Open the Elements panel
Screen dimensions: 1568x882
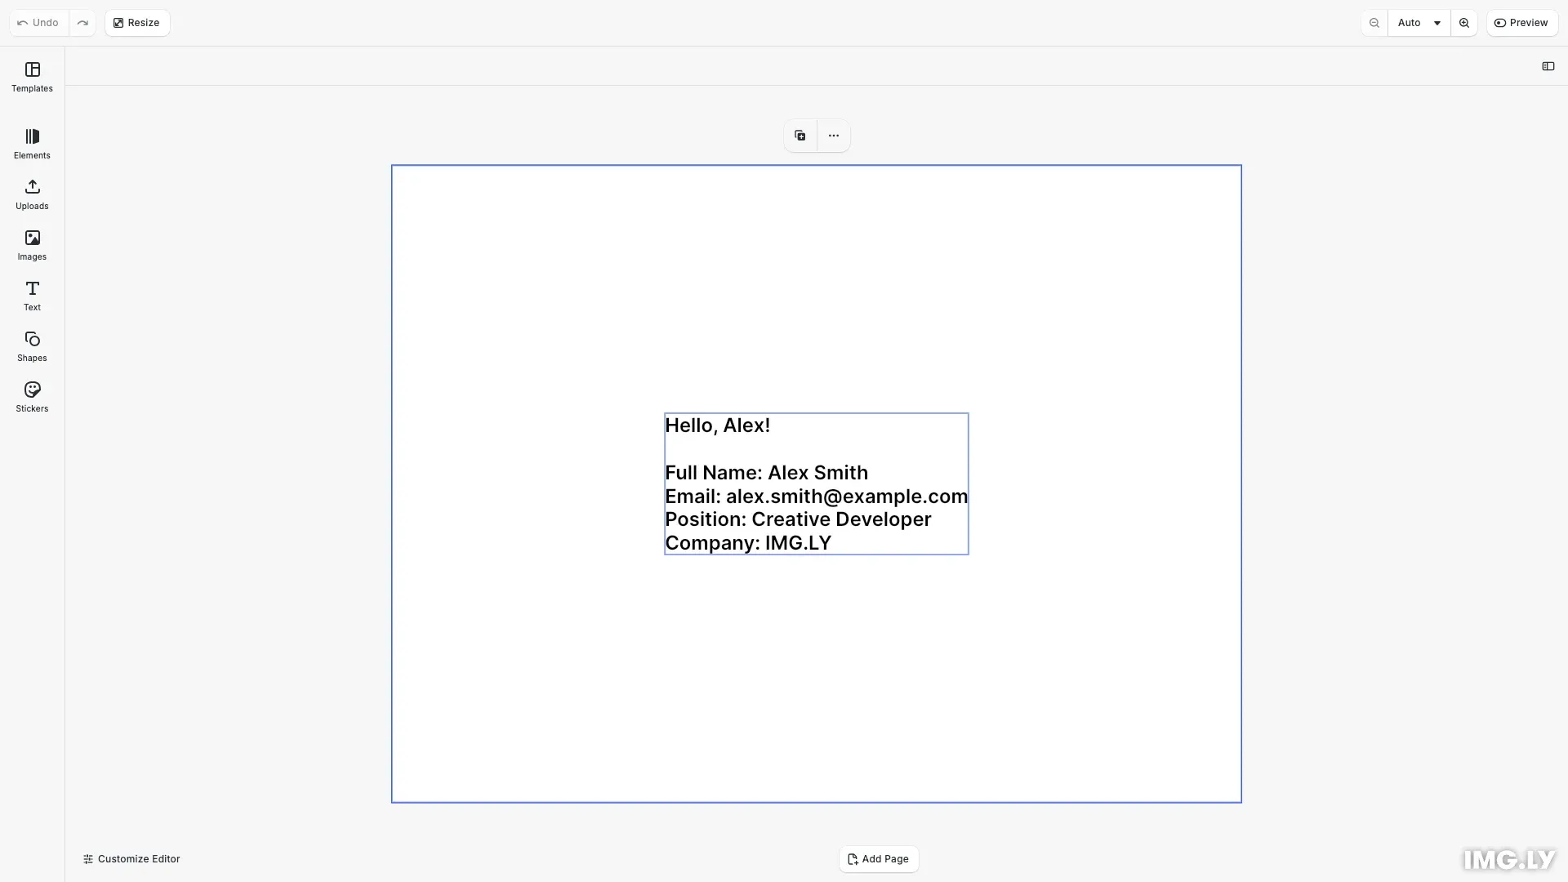pyautogui.click(x=32, y=144)
